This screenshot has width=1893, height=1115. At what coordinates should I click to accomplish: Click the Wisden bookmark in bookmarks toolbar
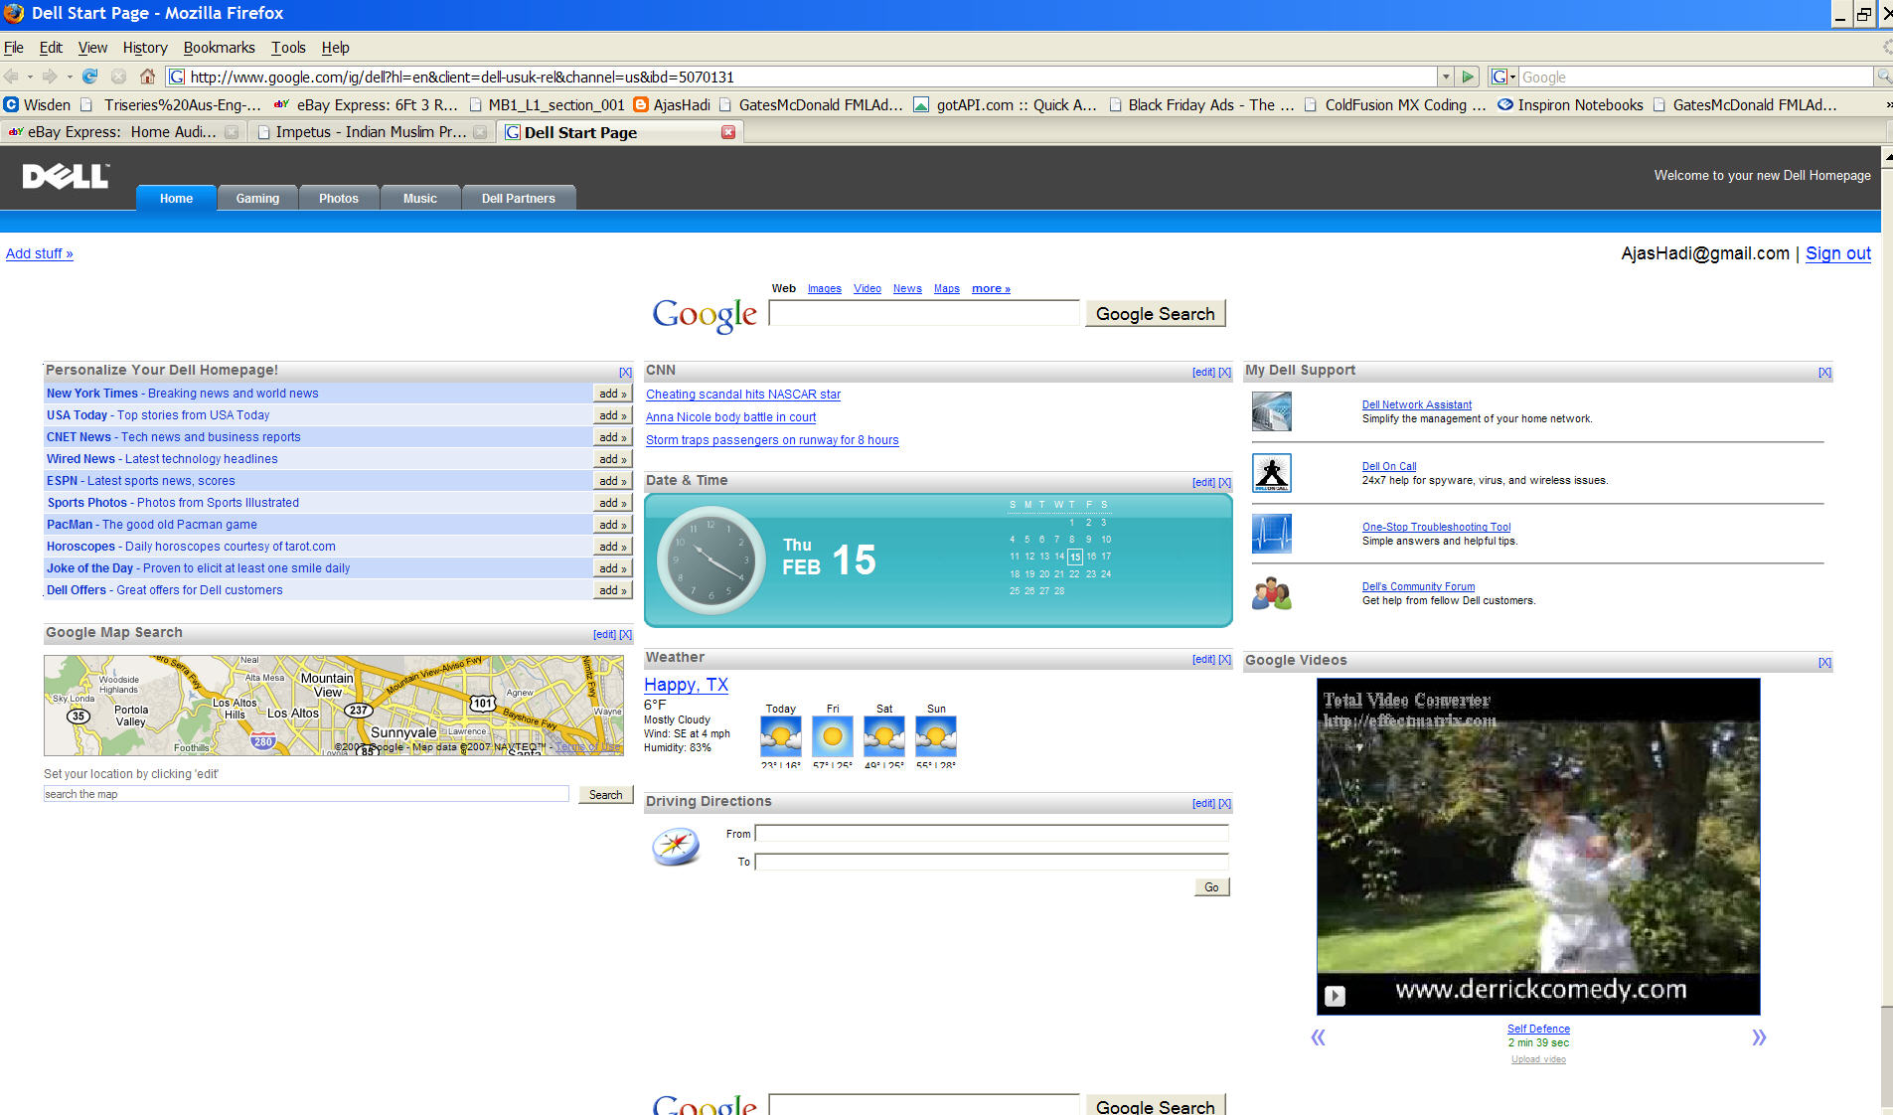[37, 104]
